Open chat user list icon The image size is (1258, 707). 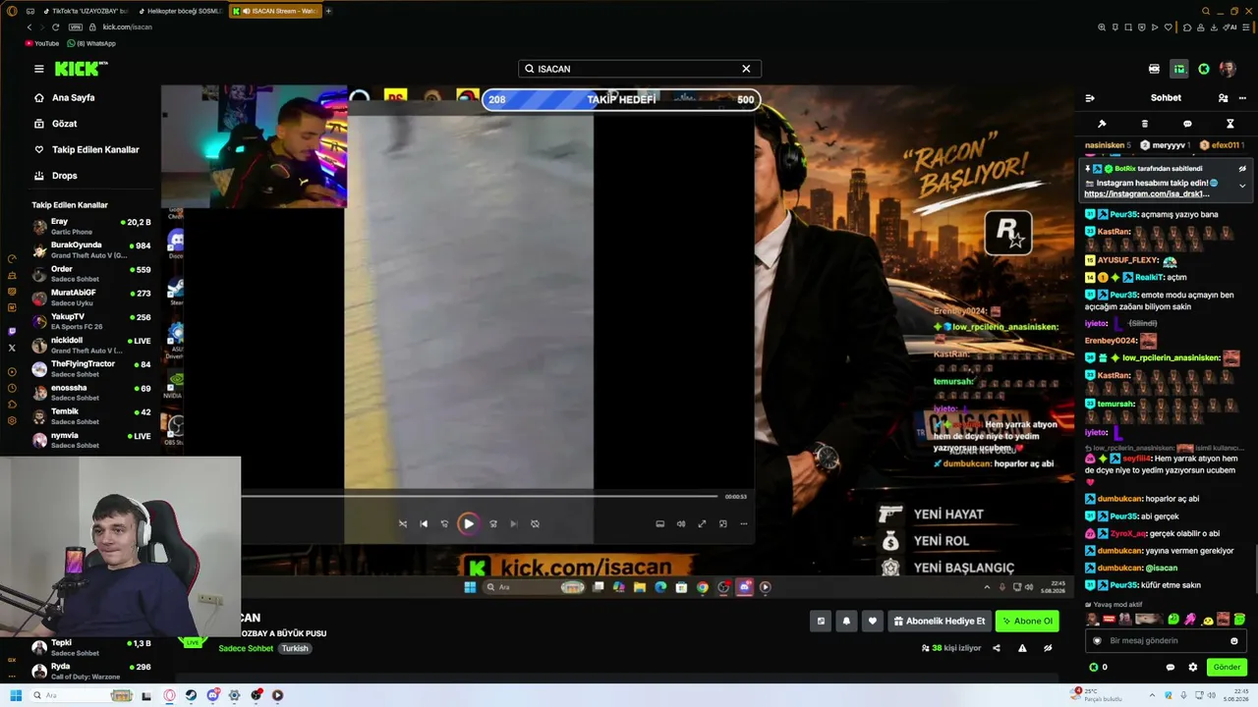[1223, 98]
